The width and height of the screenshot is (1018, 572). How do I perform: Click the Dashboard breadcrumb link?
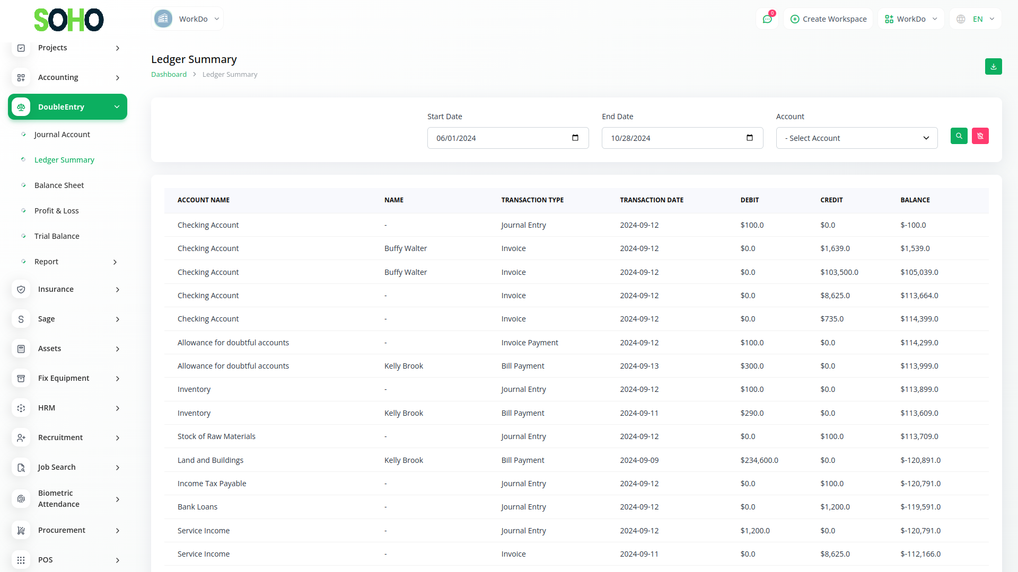point(169,75)
